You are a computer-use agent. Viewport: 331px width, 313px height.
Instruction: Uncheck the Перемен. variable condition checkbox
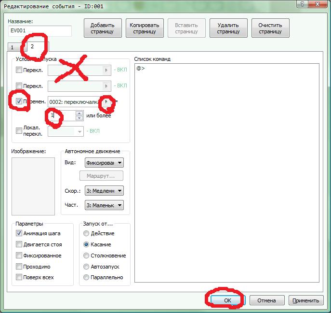point(19,101)
